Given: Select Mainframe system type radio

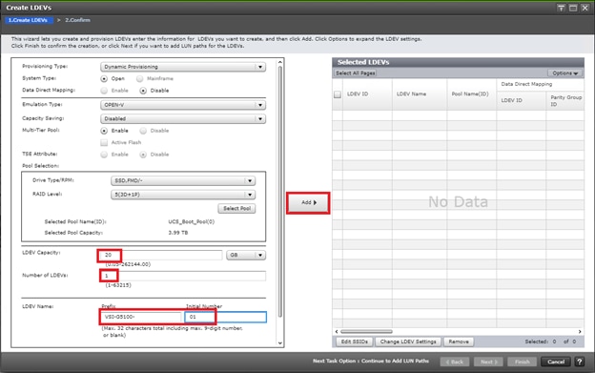Looking at the screenshot, I should (x=139, y=78).
